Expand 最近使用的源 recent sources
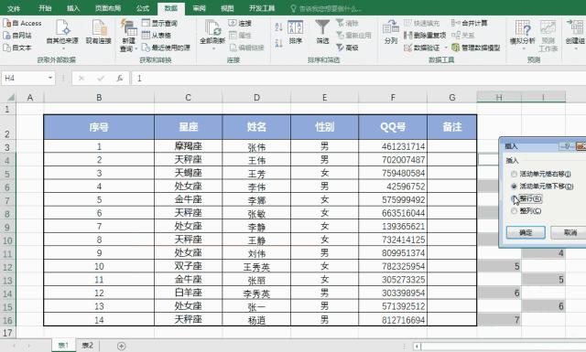586x352 pixels. point(166,48)
